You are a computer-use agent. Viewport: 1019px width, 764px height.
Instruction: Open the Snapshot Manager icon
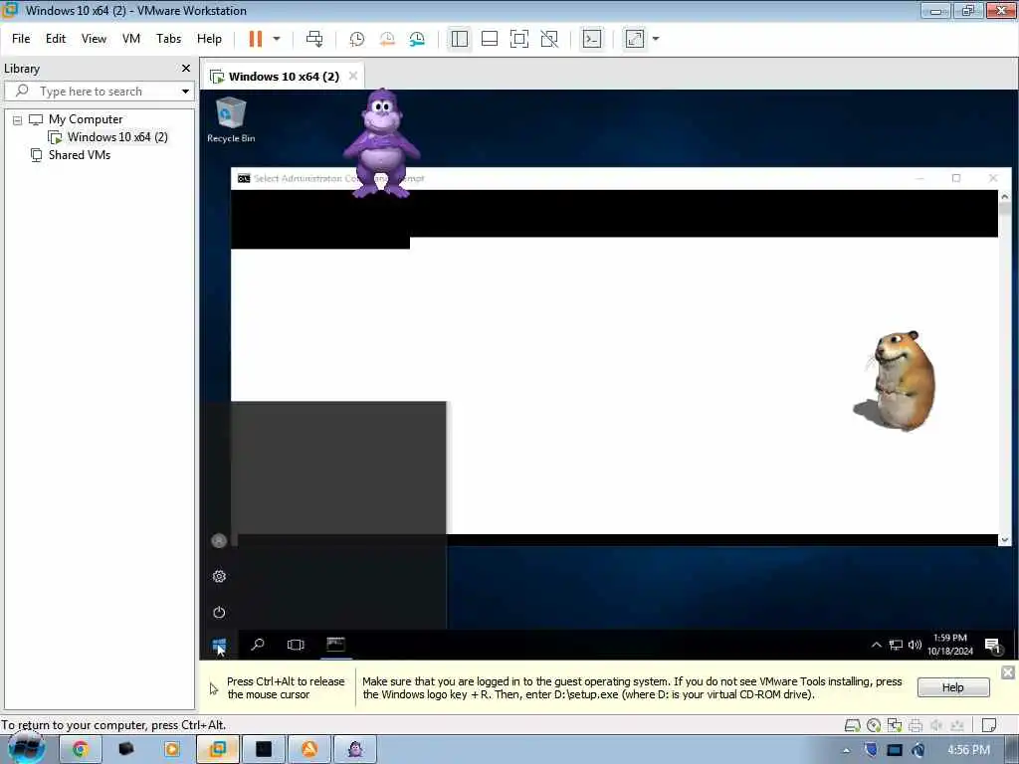(x=417, y=39)
